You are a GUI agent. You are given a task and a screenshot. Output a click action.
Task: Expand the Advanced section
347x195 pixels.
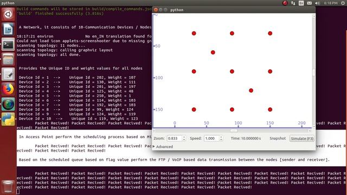point(163,147)
